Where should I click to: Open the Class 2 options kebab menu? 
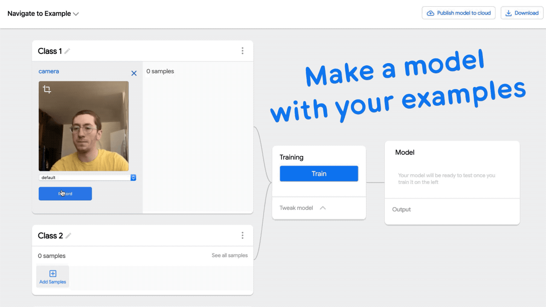pyautogui.click(x=242, y=235)
